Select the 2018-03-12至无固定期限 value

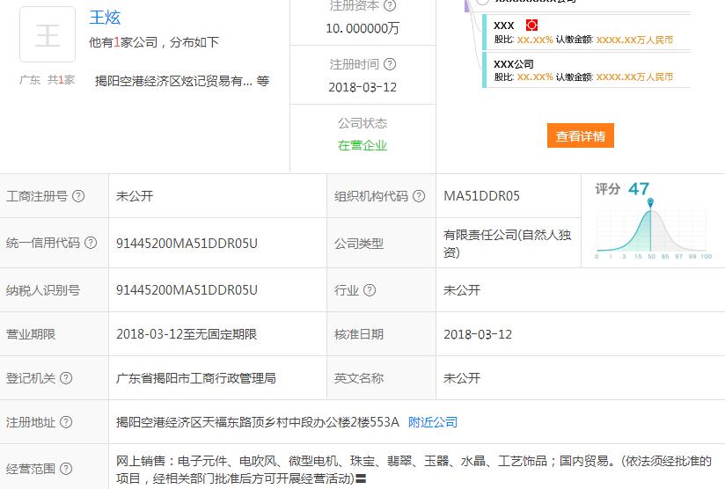click(x=187, y=334)
